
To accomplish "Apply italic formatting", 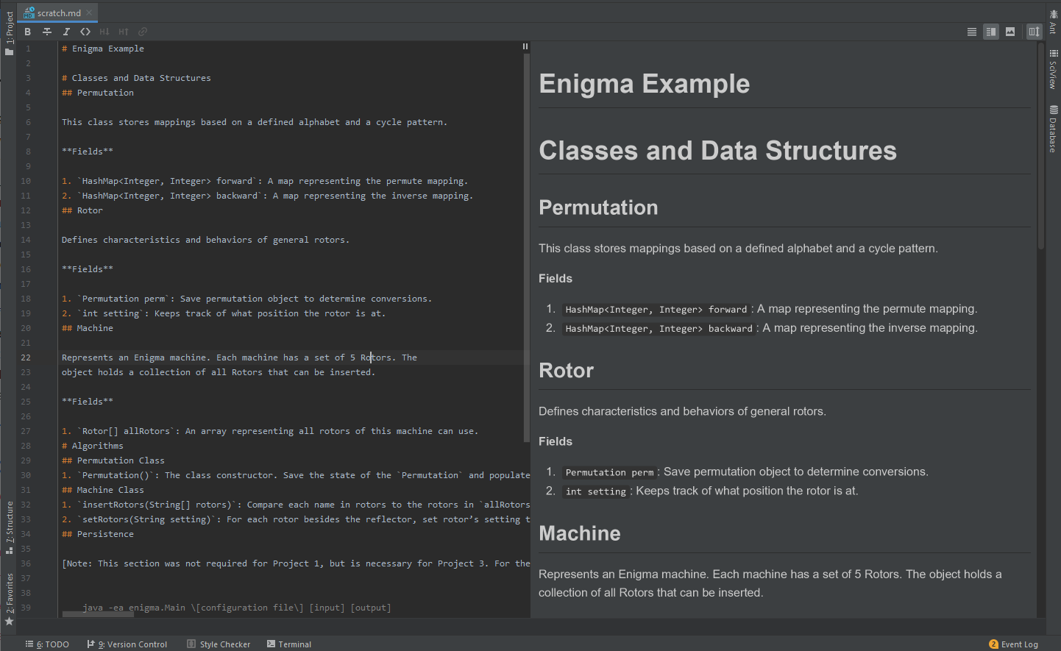I will tap(66, 32).
